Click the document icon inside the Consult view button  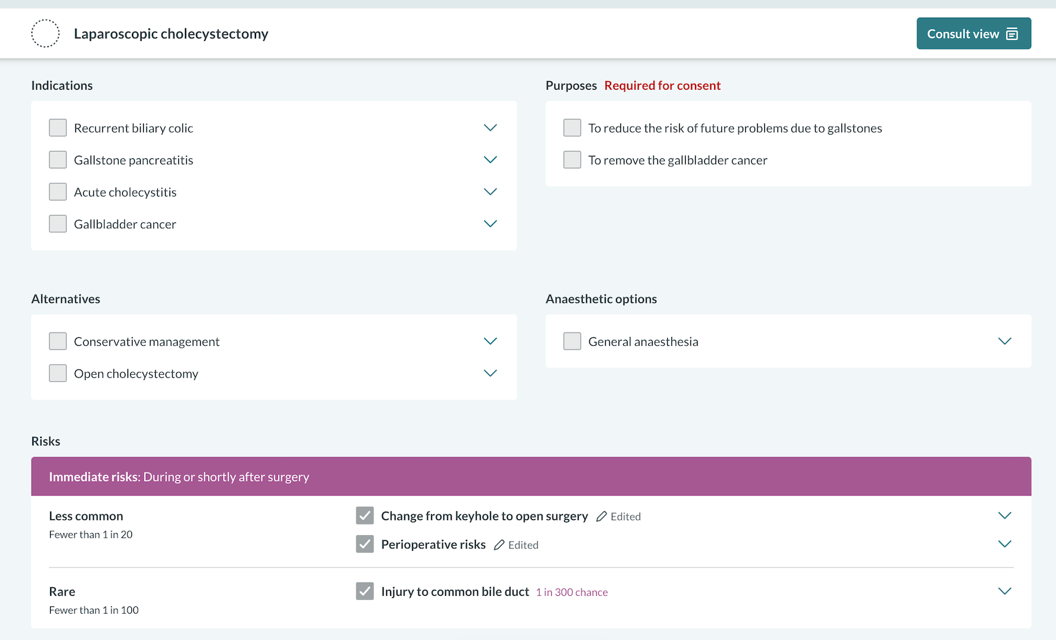(1012, 33)
